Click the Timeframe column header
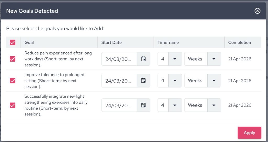 (168, 42)
